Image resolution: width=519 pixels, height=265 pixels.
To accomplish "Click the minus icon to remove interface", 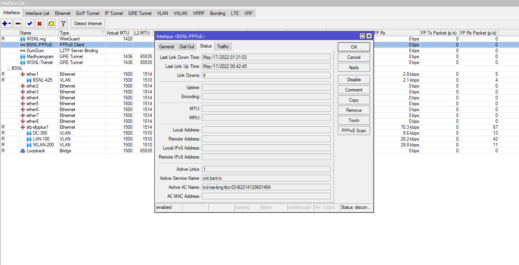I will pos(18,23).
